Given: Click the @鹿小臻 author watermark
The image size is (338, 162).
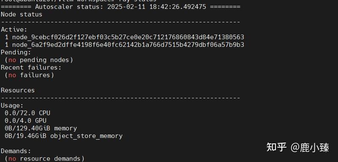Looking at the screenshot, I should point(310,148).
